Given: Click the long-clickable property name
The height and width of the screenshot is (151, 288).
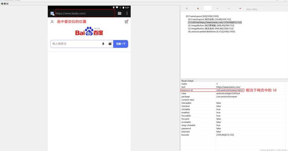Looking at the screenshot, I should pos(188,125).
